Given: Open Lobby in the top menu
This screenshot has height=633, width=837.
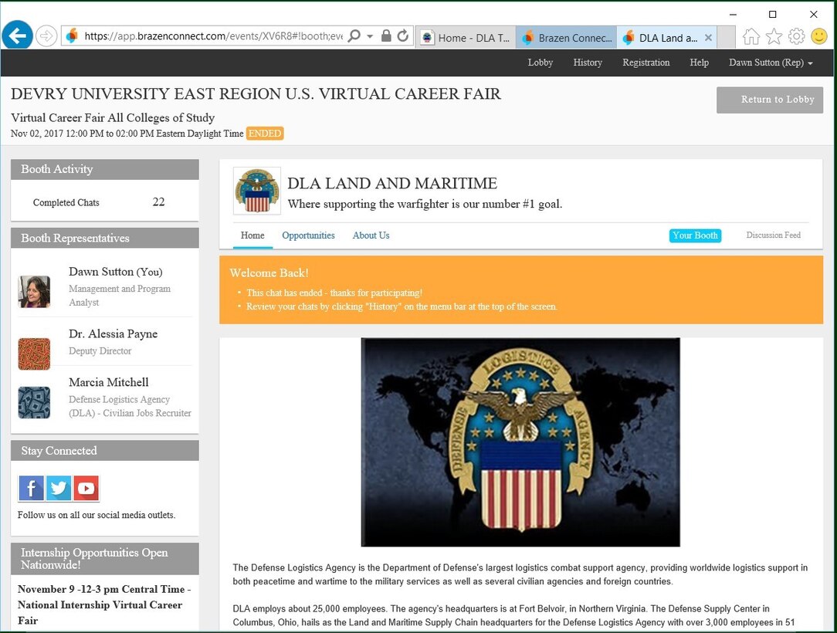Looking at the screenshot, I should tap(540, 63).
